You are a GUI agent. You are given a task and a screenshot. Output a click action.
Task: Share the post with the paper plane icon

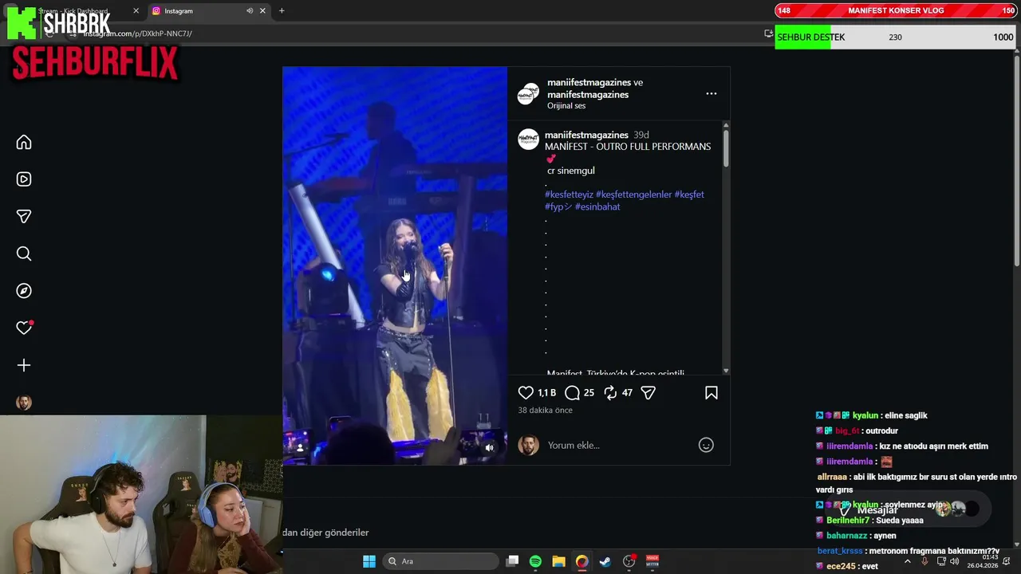pyautogui.click(x=648, y=392)
